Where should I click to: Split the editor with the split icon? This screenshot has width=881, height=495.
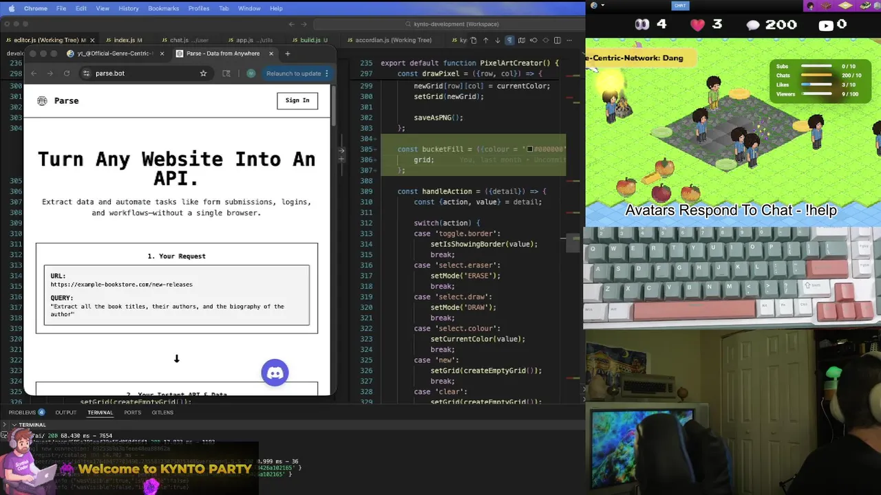pyautogui.click(x=558, y=40)
